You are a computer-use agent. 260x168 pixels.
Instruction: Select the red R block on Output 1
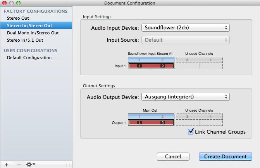coord(163,122)
